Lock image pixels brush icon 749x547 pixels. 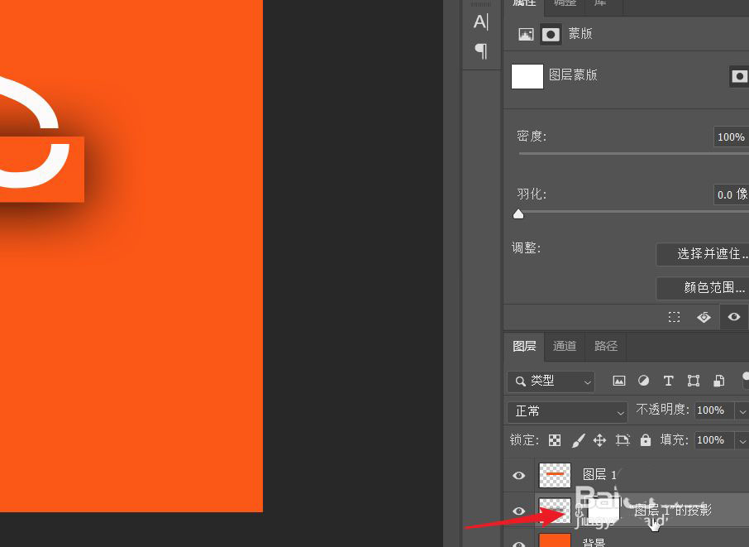click(x=578, y=440)
